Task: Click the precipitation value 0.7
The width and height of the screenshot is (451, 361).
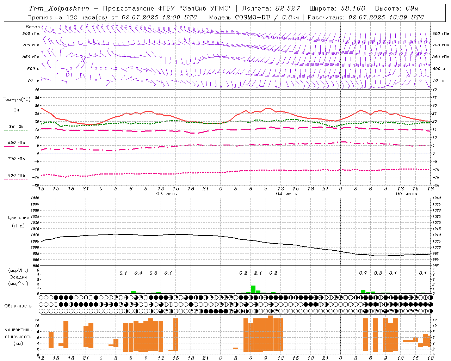Action: (363, 273)
